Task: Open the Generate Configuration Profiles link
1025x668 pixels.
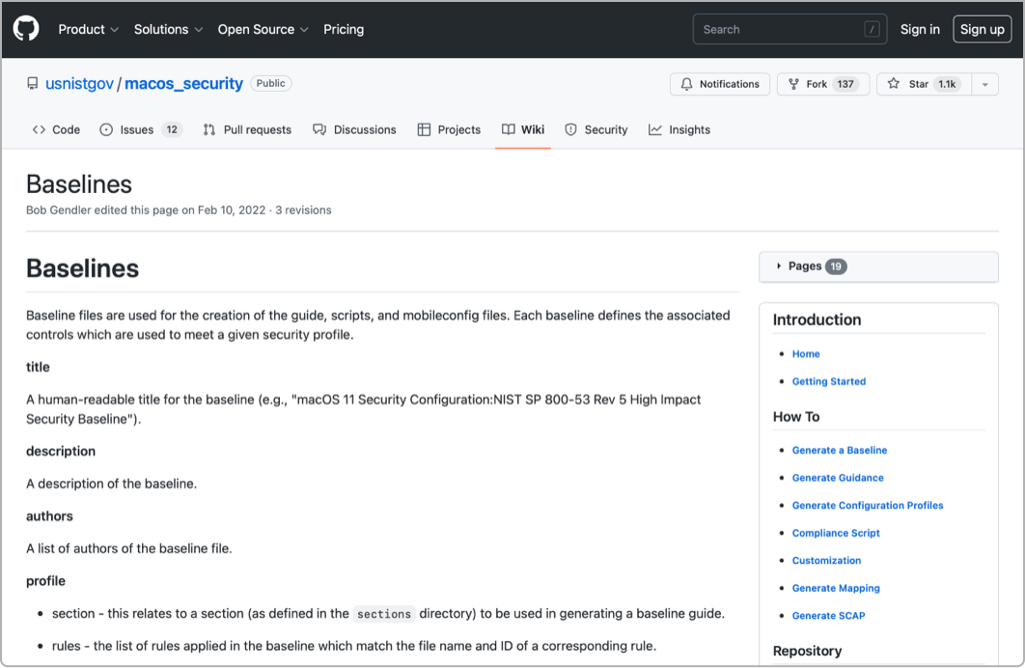Action: coord(868,505)
